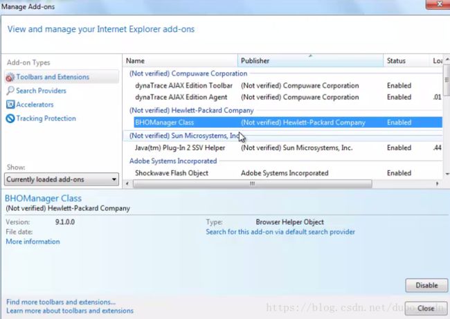Open Search Providers add-on type
Screen dimensions: 450x319
[x=41, y=91]
